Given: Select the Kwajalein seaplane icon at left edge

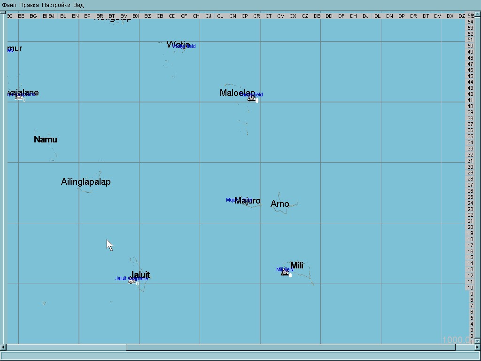Looking at the screenshot, I should [x=20, y=97].
